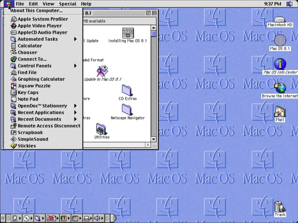
Task: Open Graphing Calculator
Action: click(x=43, y=79)
